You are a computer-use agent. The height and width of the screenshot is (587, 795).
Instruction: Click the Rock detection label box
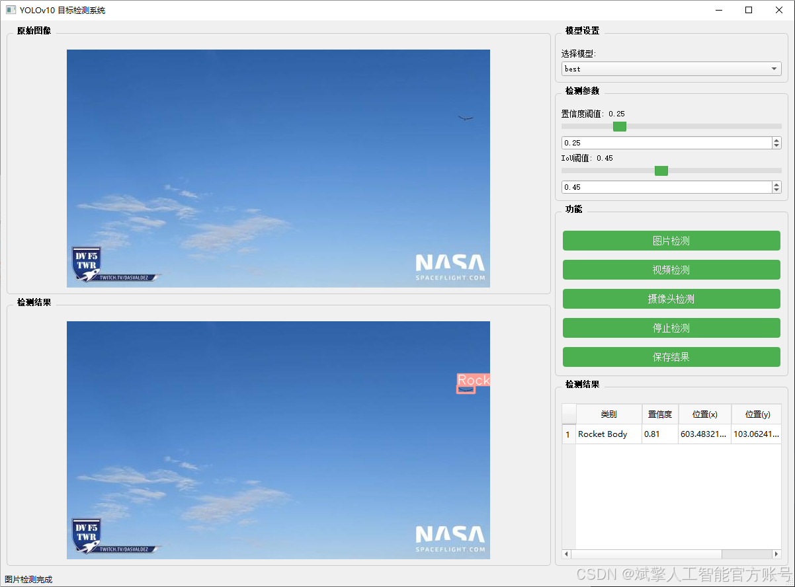[x=474, y=380]
